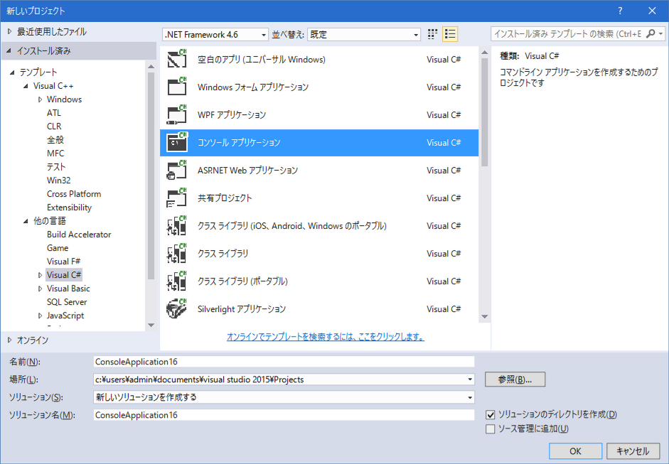The height and width of the screenshot is (464, 669).
Task: Expand the online (オンライン) section
Action: [x=9, y=340]
